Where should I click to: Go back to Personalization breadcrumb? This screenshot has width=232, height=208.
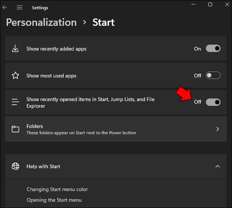41,22
